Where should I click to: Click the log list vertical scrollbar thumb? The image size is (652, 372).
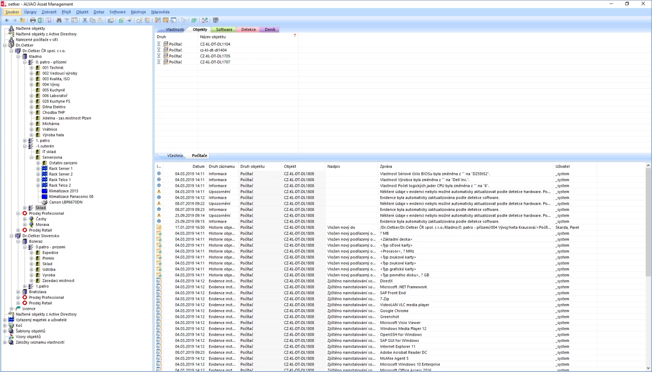pyautogui.click(x=648, y=222)
